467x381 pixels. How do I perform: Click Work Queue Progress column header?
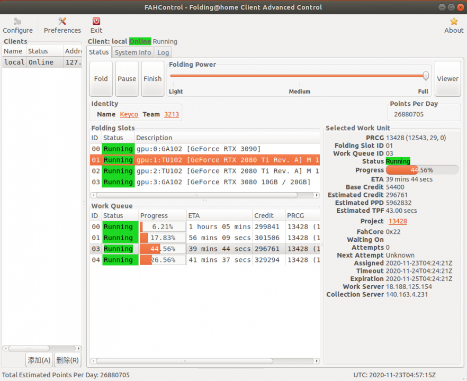[x=163, y=215]
